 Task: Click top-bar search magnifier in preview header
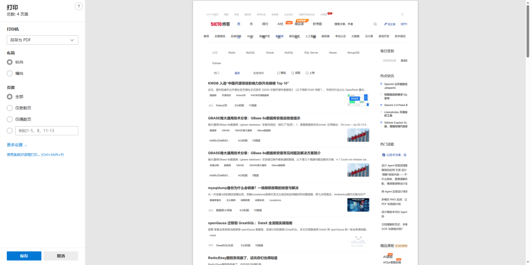pyautogui.click(x=402, y=14)
